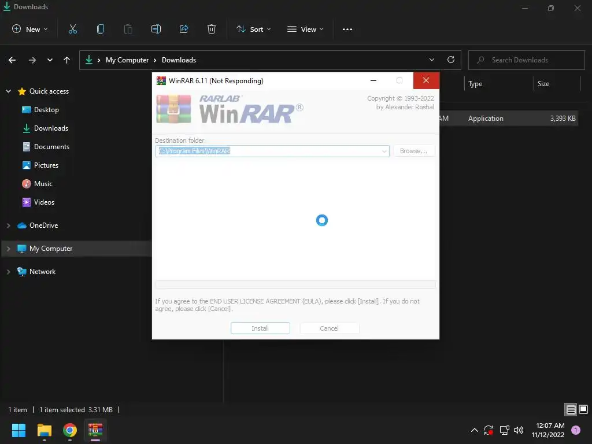Viewport: 592px width, 444px height.
Task: Click the Browse... button
Action: pyautogui.click(x=414, y=151)
